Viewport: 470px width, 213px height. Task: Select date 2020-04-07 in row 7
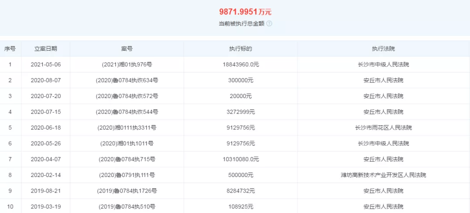[46, 160]
